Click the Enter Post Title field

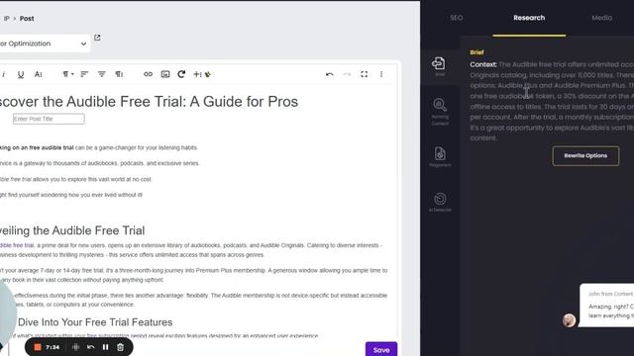tap(49, 119)
